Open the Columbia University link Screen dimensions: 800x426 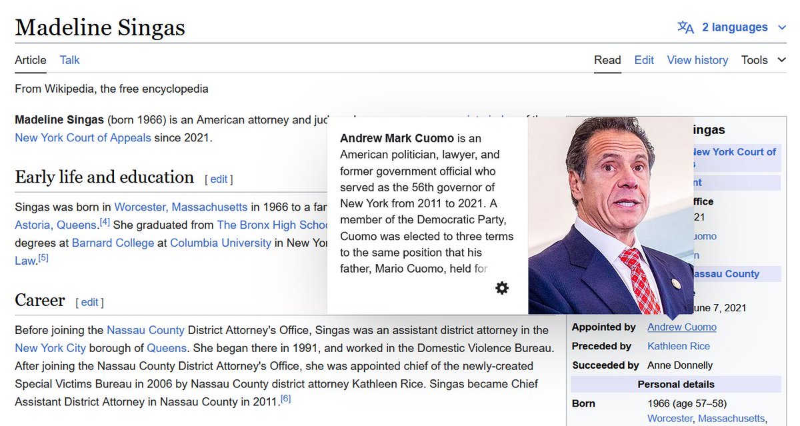(221, 243)
